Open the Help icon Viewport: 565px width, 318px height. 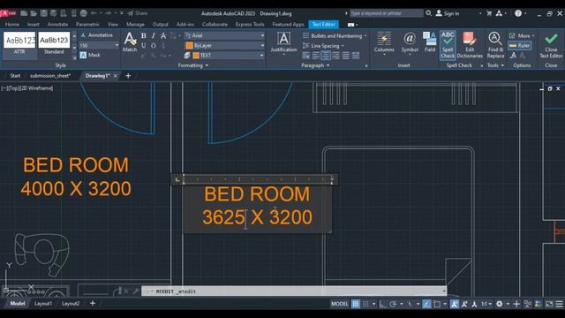(518, 13)
